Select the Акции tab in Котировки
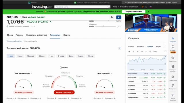184x103 pixels. 158,46
